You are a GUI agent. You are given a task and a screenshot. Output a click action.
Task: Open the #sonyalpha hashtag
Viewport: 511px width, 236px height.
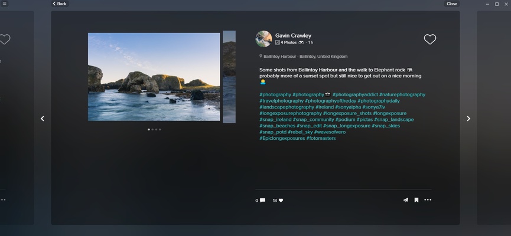point(348,107)
